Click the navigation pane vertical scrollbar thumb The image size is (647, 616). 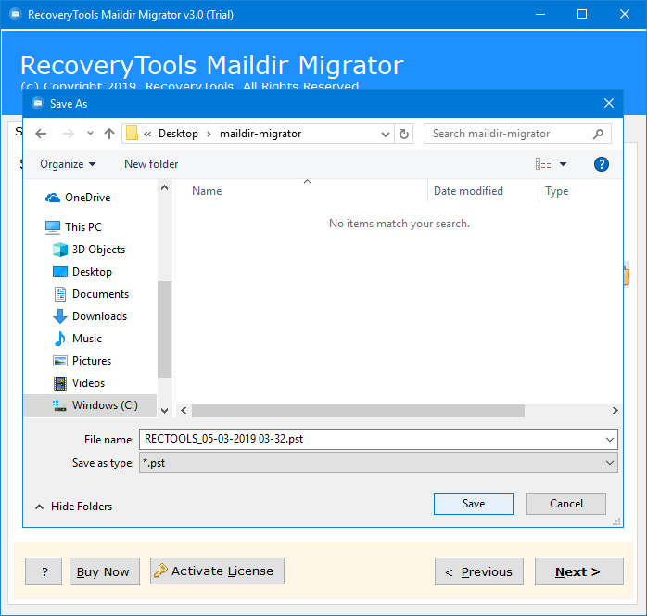click(165, 329)
